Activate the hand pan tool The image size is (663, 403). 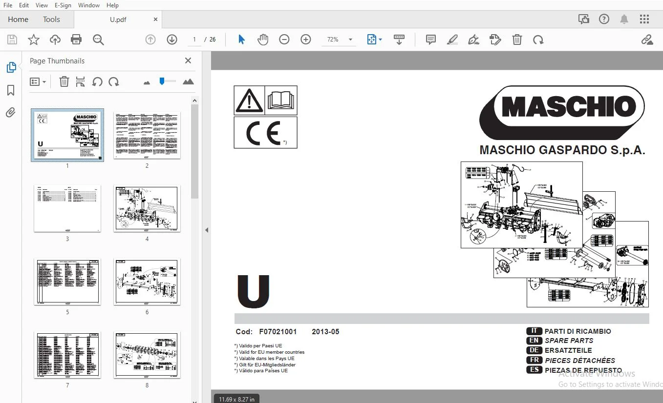click(x=263, y=40)
